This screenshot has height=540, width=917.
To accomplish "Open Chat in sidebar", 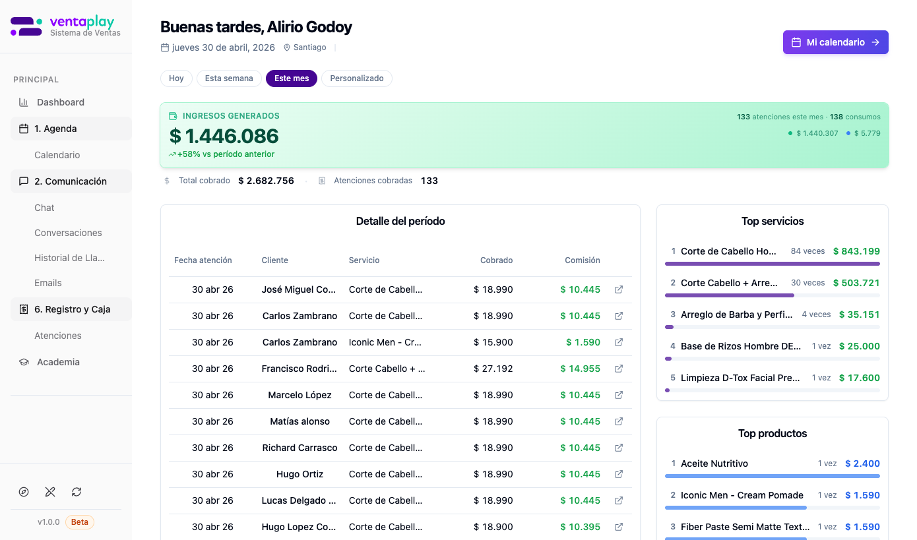I will 44,208.
